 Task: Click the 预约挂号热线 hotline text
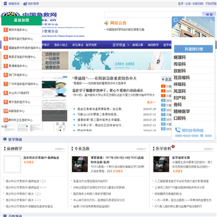click(x=192, y=130)
